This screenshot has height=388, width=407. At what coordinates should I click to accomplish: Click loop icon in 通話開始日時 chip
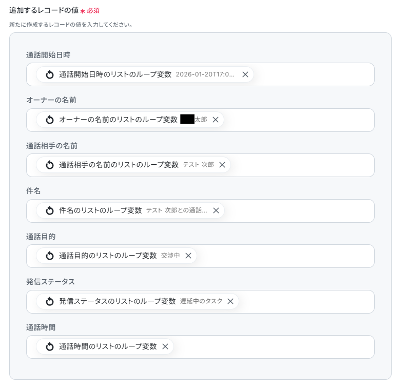point(50,74)
